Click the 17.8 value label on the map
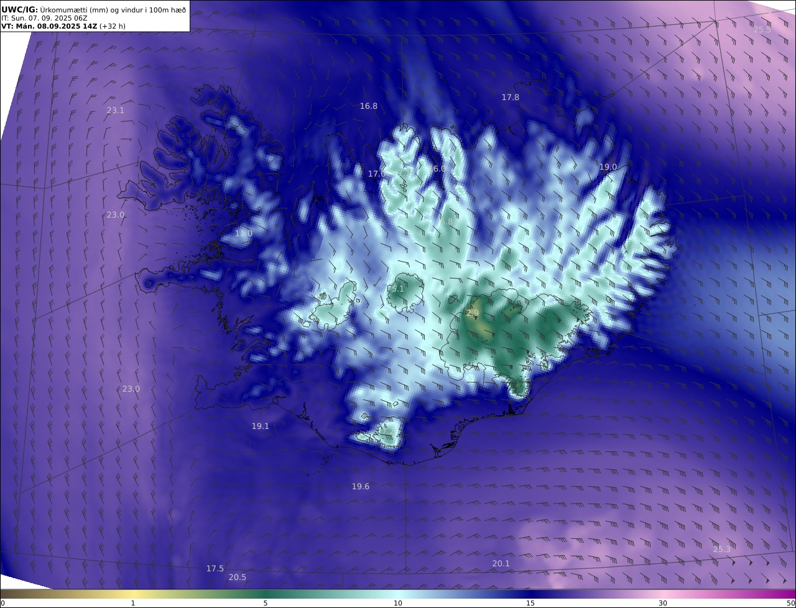Image resolution: width=796 pixels, height=608 pixels. click(x=511, y=98)
